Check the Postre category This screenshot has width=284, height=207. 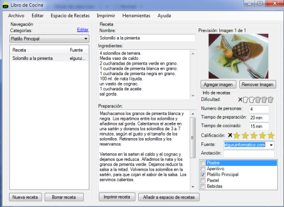[x=203, y=163]
